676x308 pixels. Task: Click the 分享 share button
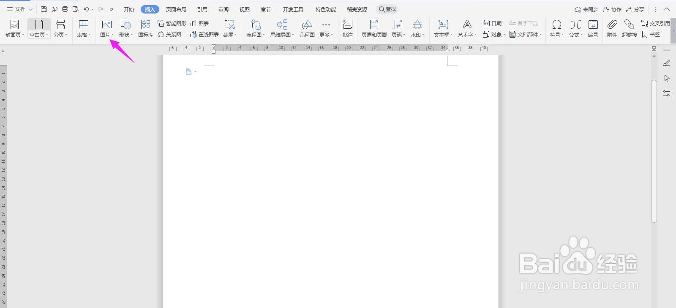(635, 9)
